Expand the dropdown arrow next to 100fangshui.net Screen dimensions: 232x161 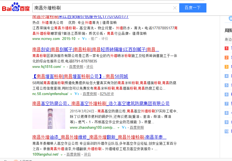[x=61, y=155]
